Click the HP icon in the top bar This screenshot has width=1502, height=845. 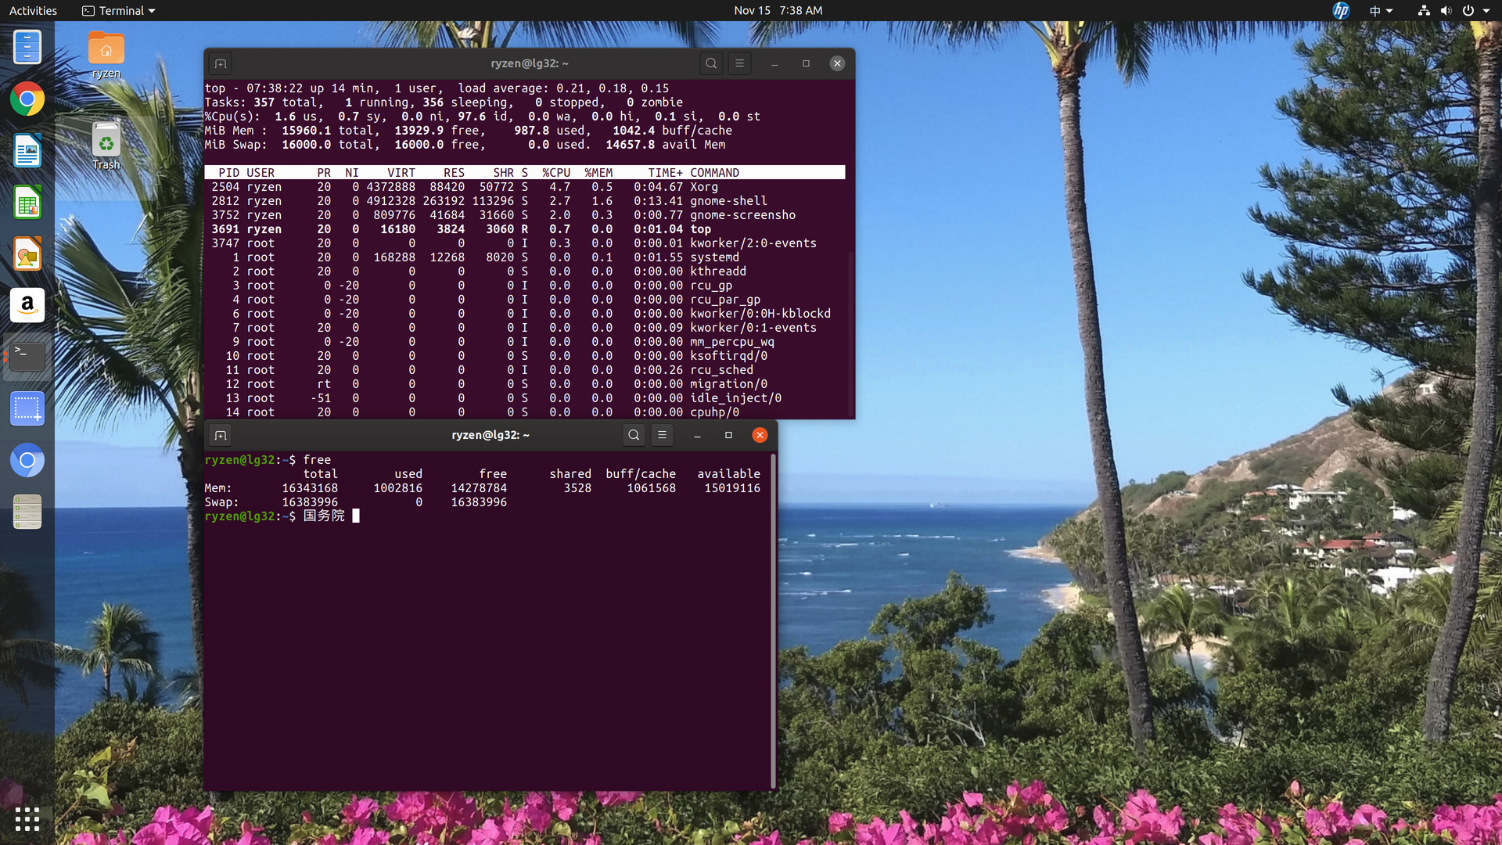coord(1341,10)
